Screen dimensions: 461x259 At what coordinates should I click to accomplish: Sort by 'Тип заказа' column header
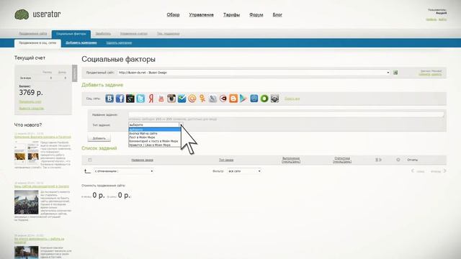[x=226, y=160]
